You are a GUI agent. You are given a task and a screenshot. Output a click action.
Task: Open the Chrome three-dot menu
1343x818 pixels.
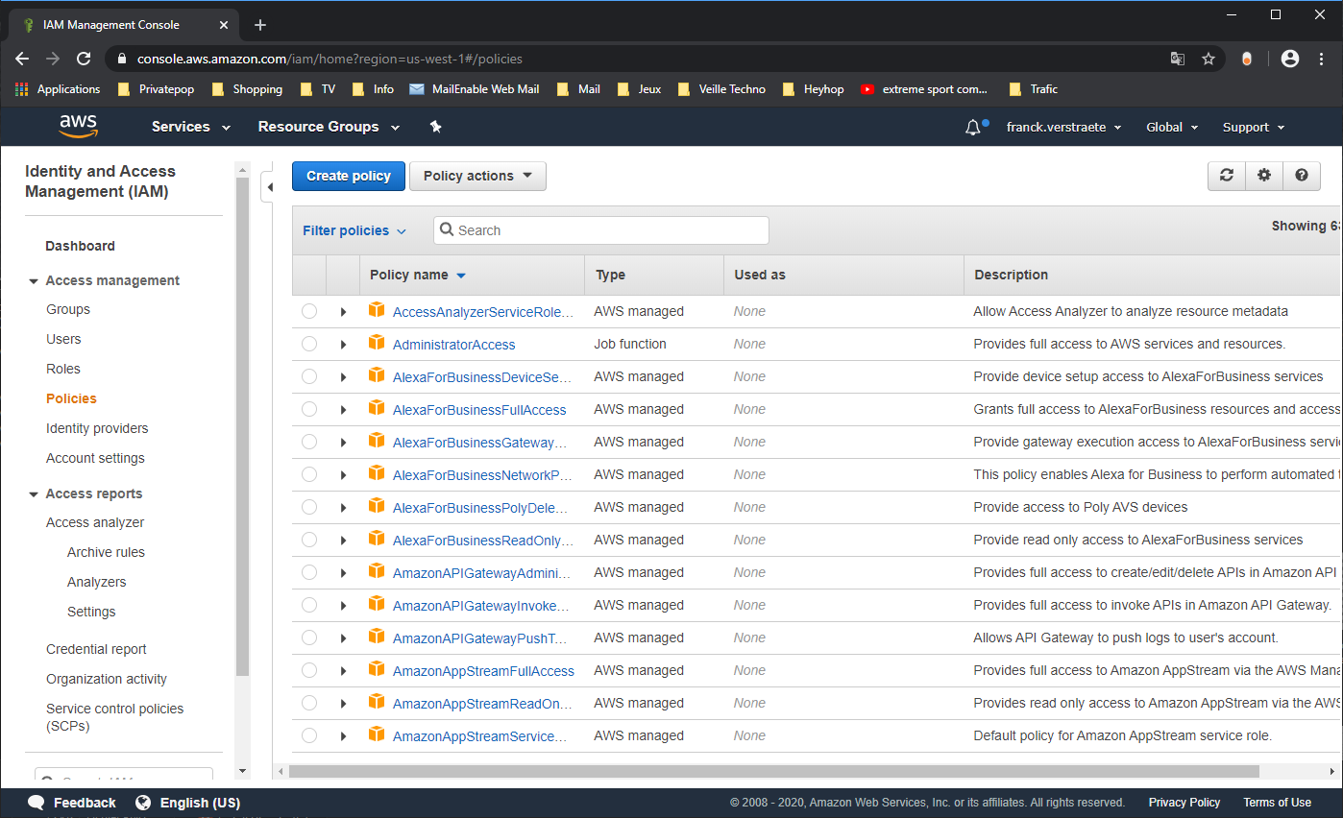1323,59
